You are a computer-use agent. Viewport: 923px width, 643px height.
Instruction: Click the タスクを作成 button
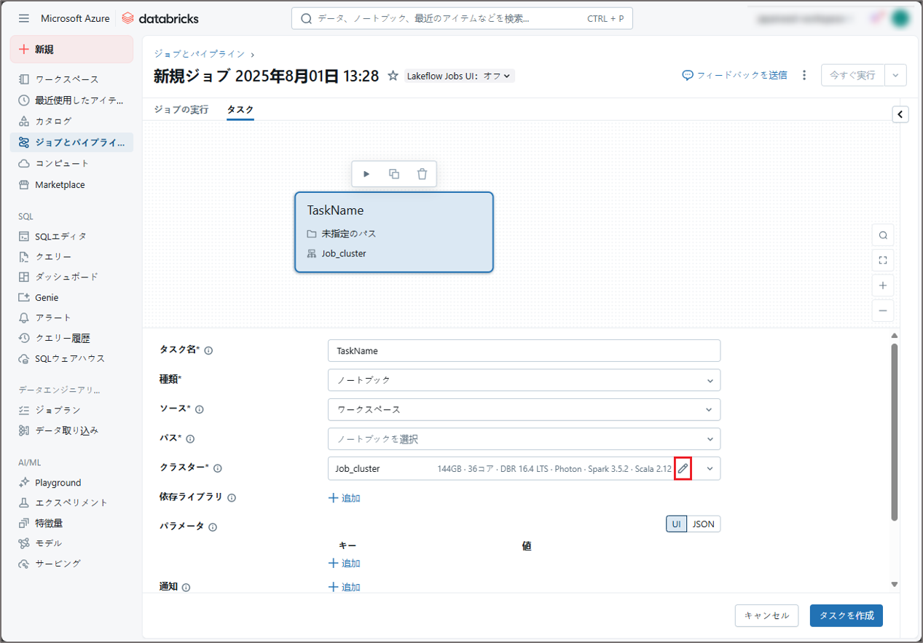point(846,615)
